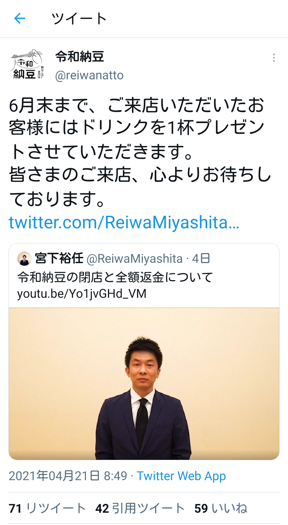Open the youtu.be/Yo1jvGHd_VM link text
Image resolution: width=288 pixels, height=525 pixels.
click(82, 294)
